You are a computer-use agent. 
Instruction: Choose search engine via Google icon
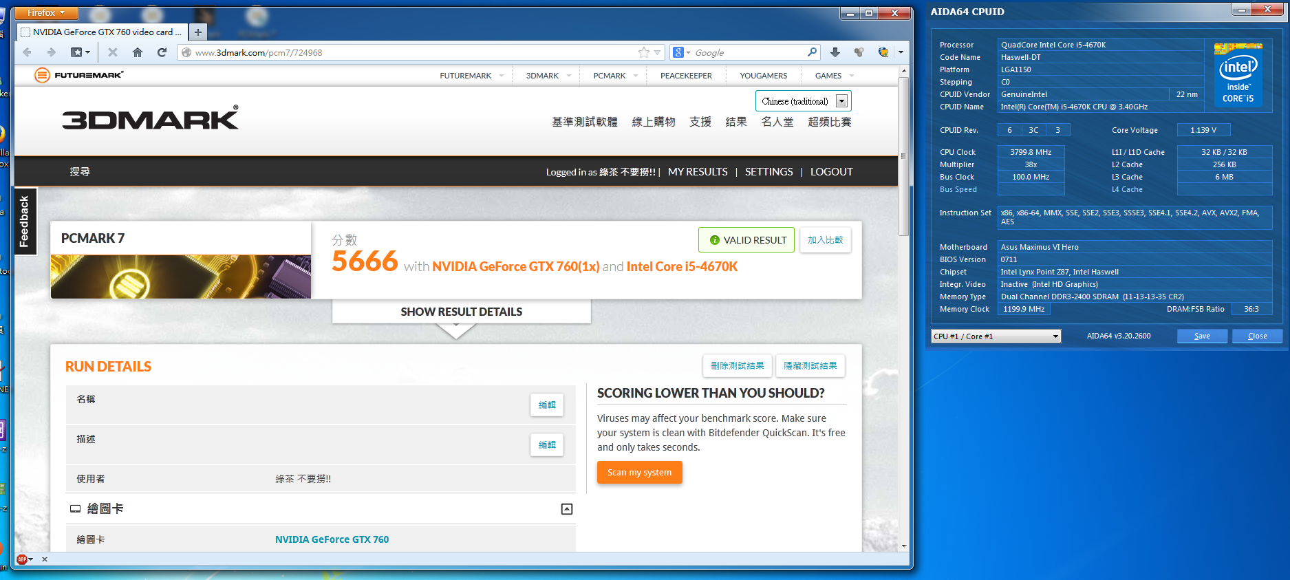pyautogui.click(x=681, y=52)
